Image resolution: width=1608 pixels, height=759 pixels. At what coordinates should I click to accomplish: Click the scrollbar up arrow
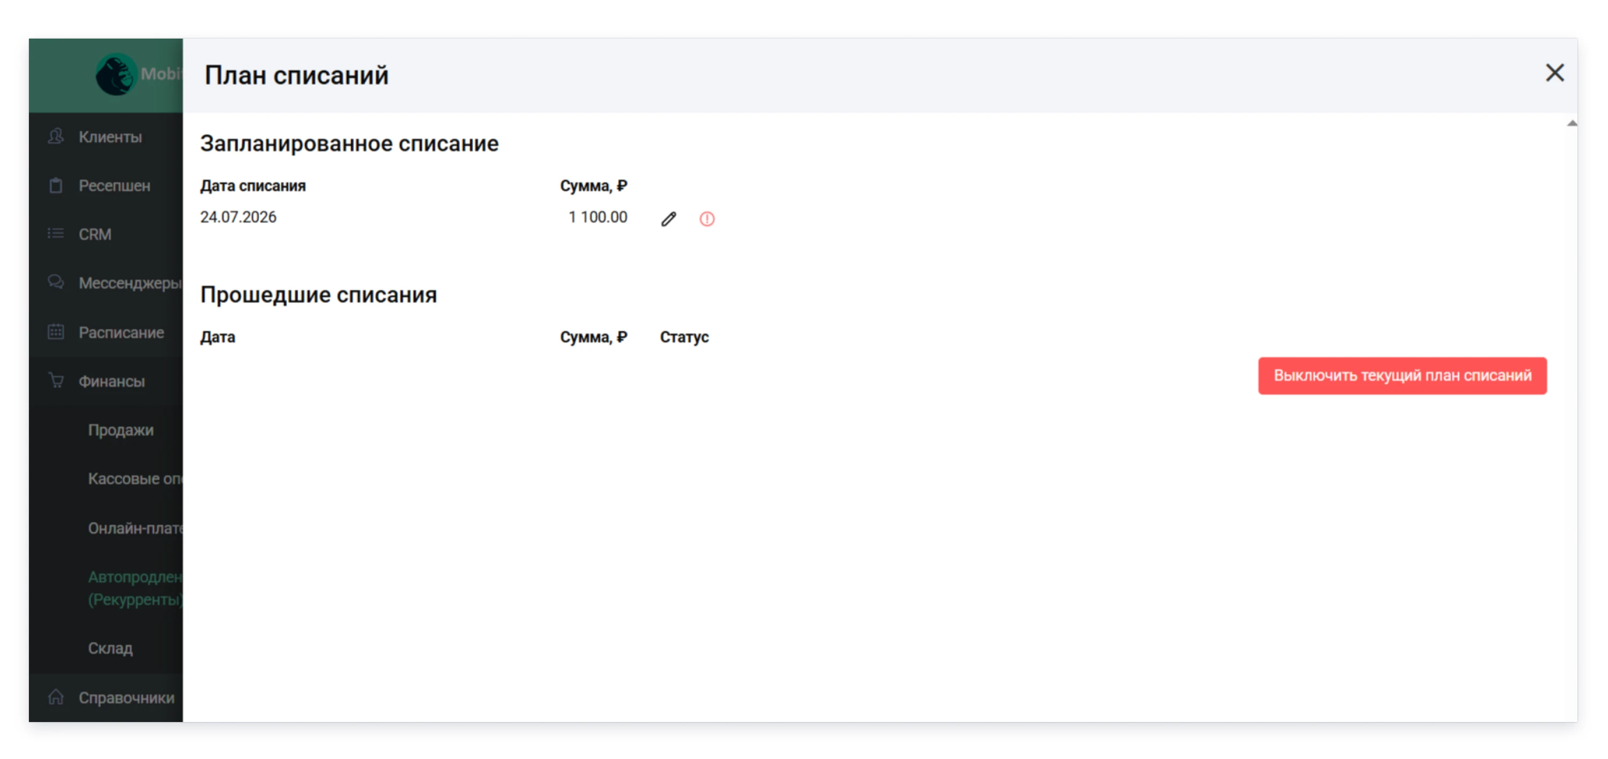1572,123
